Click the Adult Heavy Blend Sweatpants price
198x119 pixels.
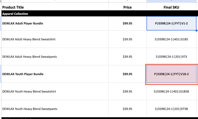[127, 57]
